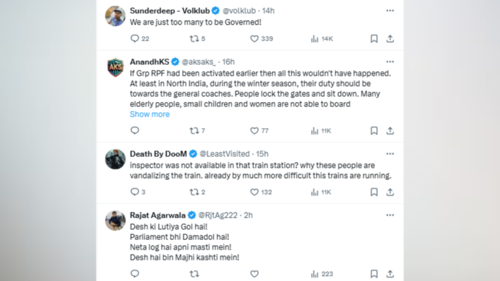Viewport: 500px width, 281px height.
Task: Retweet Death By DooM's tweet
Action: (197, 192)
